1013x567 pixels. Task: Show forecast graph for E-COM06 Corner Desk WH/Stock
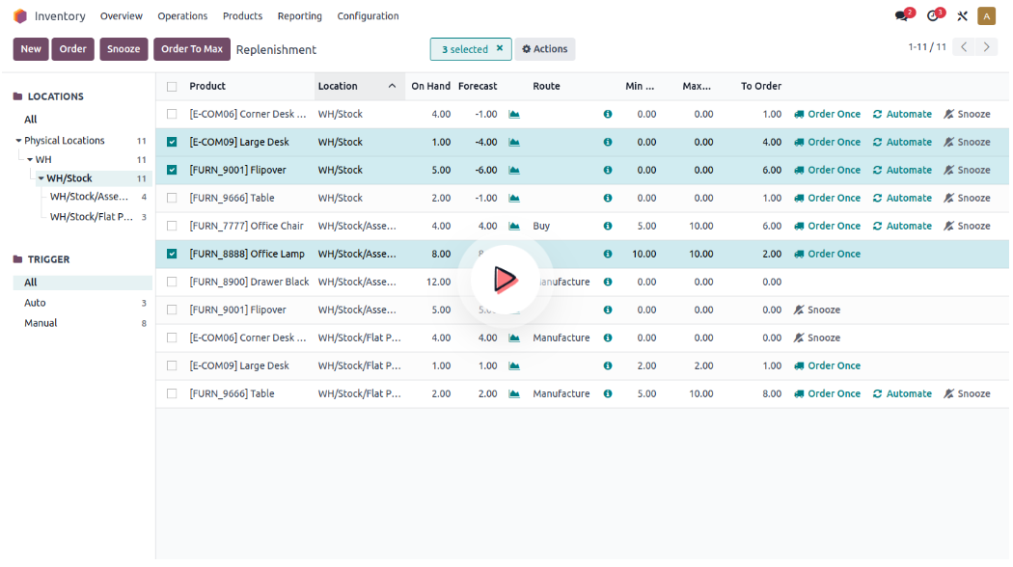pyautogui.click(x=514, y=115)
